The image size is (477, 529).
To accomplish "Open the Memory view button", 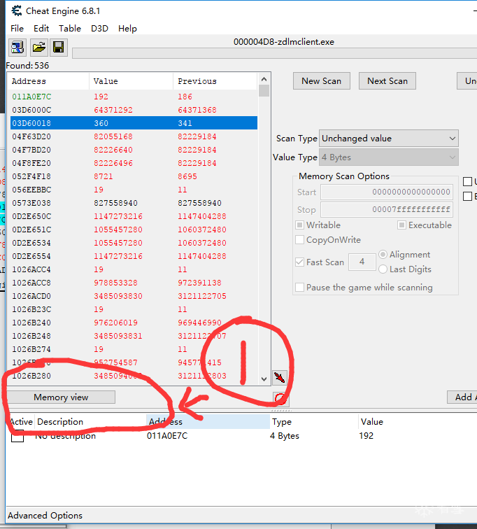I will [61, 397].
